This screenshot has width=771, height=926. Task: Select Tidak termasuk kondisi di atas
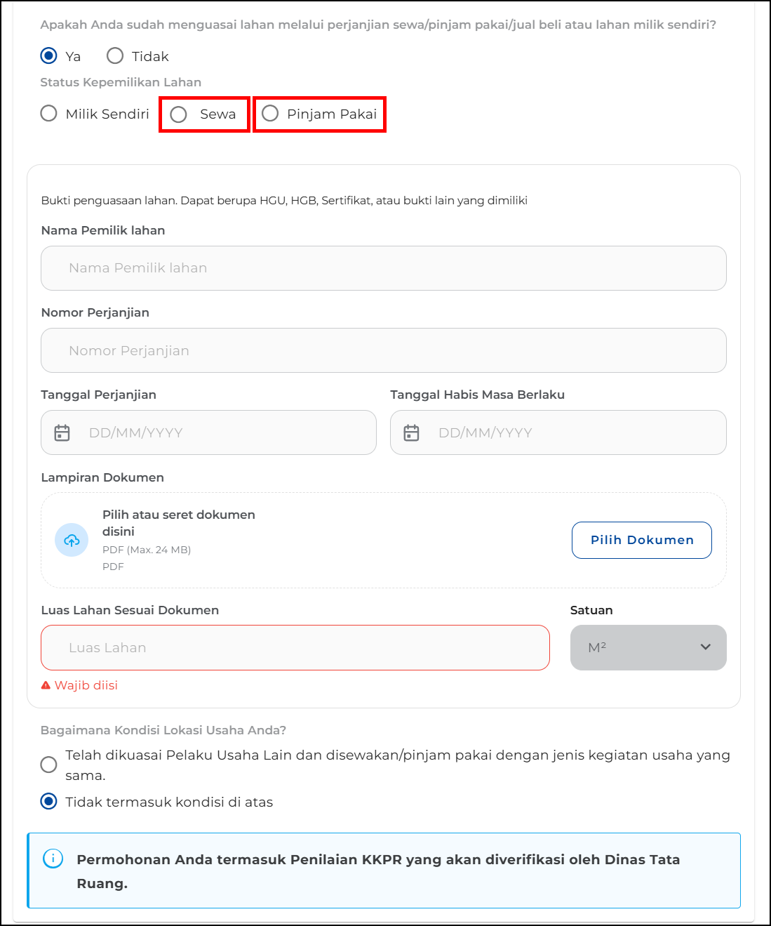[x=48, y=802]
